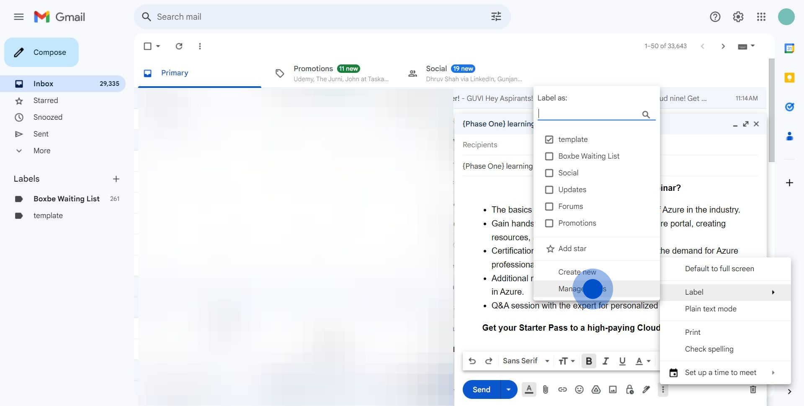Open the Starred folder
Screen dimensions: 804x406
46,100
